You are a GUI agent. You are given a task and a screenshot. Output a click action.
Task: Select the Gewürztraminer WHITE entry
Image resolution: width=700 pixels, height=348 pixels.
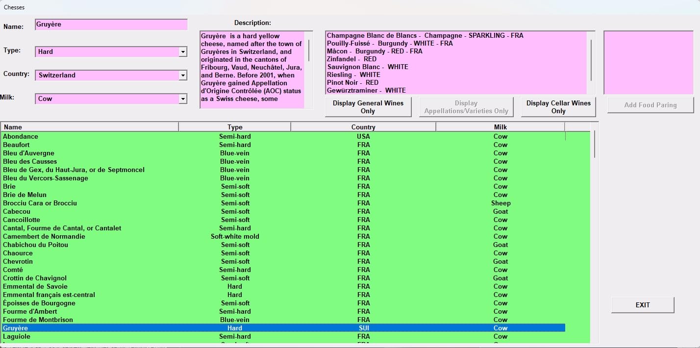point(366,90)
